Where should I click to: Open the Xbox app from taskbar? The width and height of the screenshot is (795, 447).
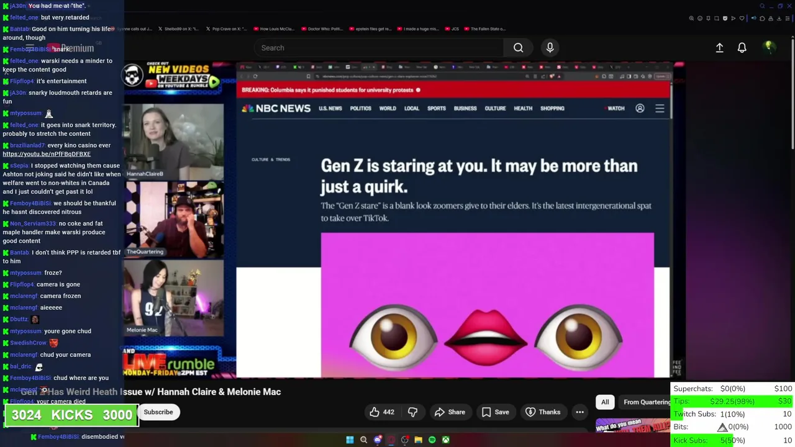click(445, 440)
